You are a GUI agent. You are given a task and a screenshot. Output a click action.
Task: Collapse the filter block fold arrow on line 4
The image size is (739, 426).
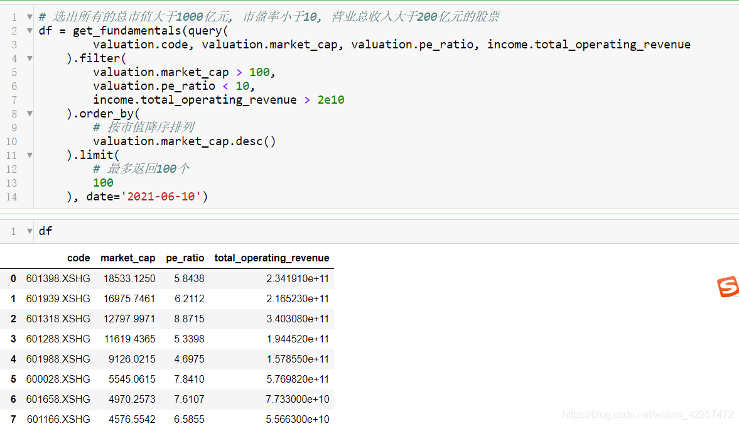30,58
